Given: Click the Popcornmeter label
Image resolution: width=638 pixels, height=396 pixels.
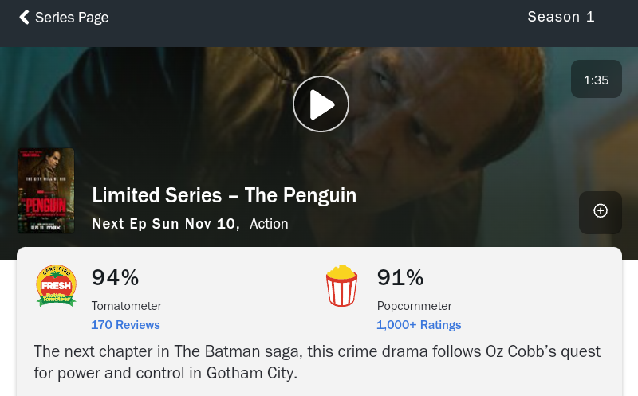Looking at the screenshot, I should coord(414,306).
